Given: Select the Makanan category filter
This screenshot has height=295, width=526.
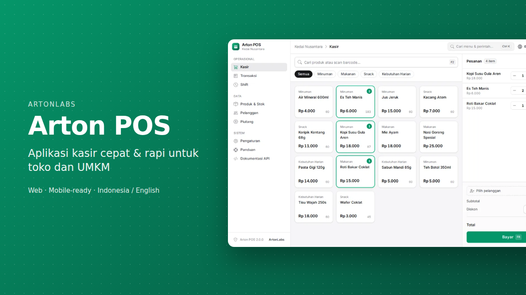Looking at the screenshot, I should click(x=348, y=74).
